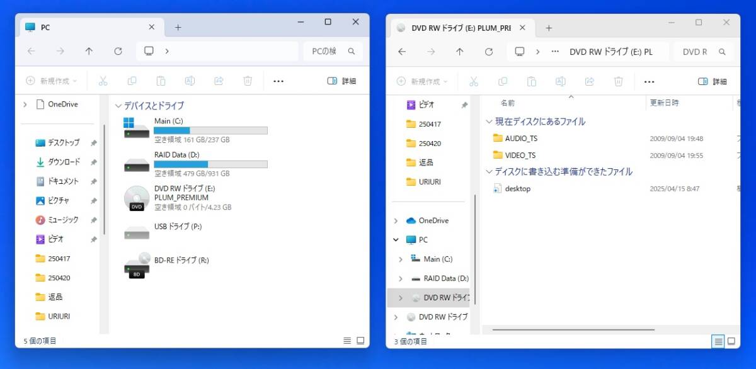Viewport: 756px width, 369px height.
Task: Sort by the 名前 column header
Action: tap(508, 103)
